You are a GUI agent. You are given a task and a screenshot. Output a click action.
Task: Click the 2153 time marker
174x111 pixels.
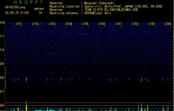pos(52,24)
